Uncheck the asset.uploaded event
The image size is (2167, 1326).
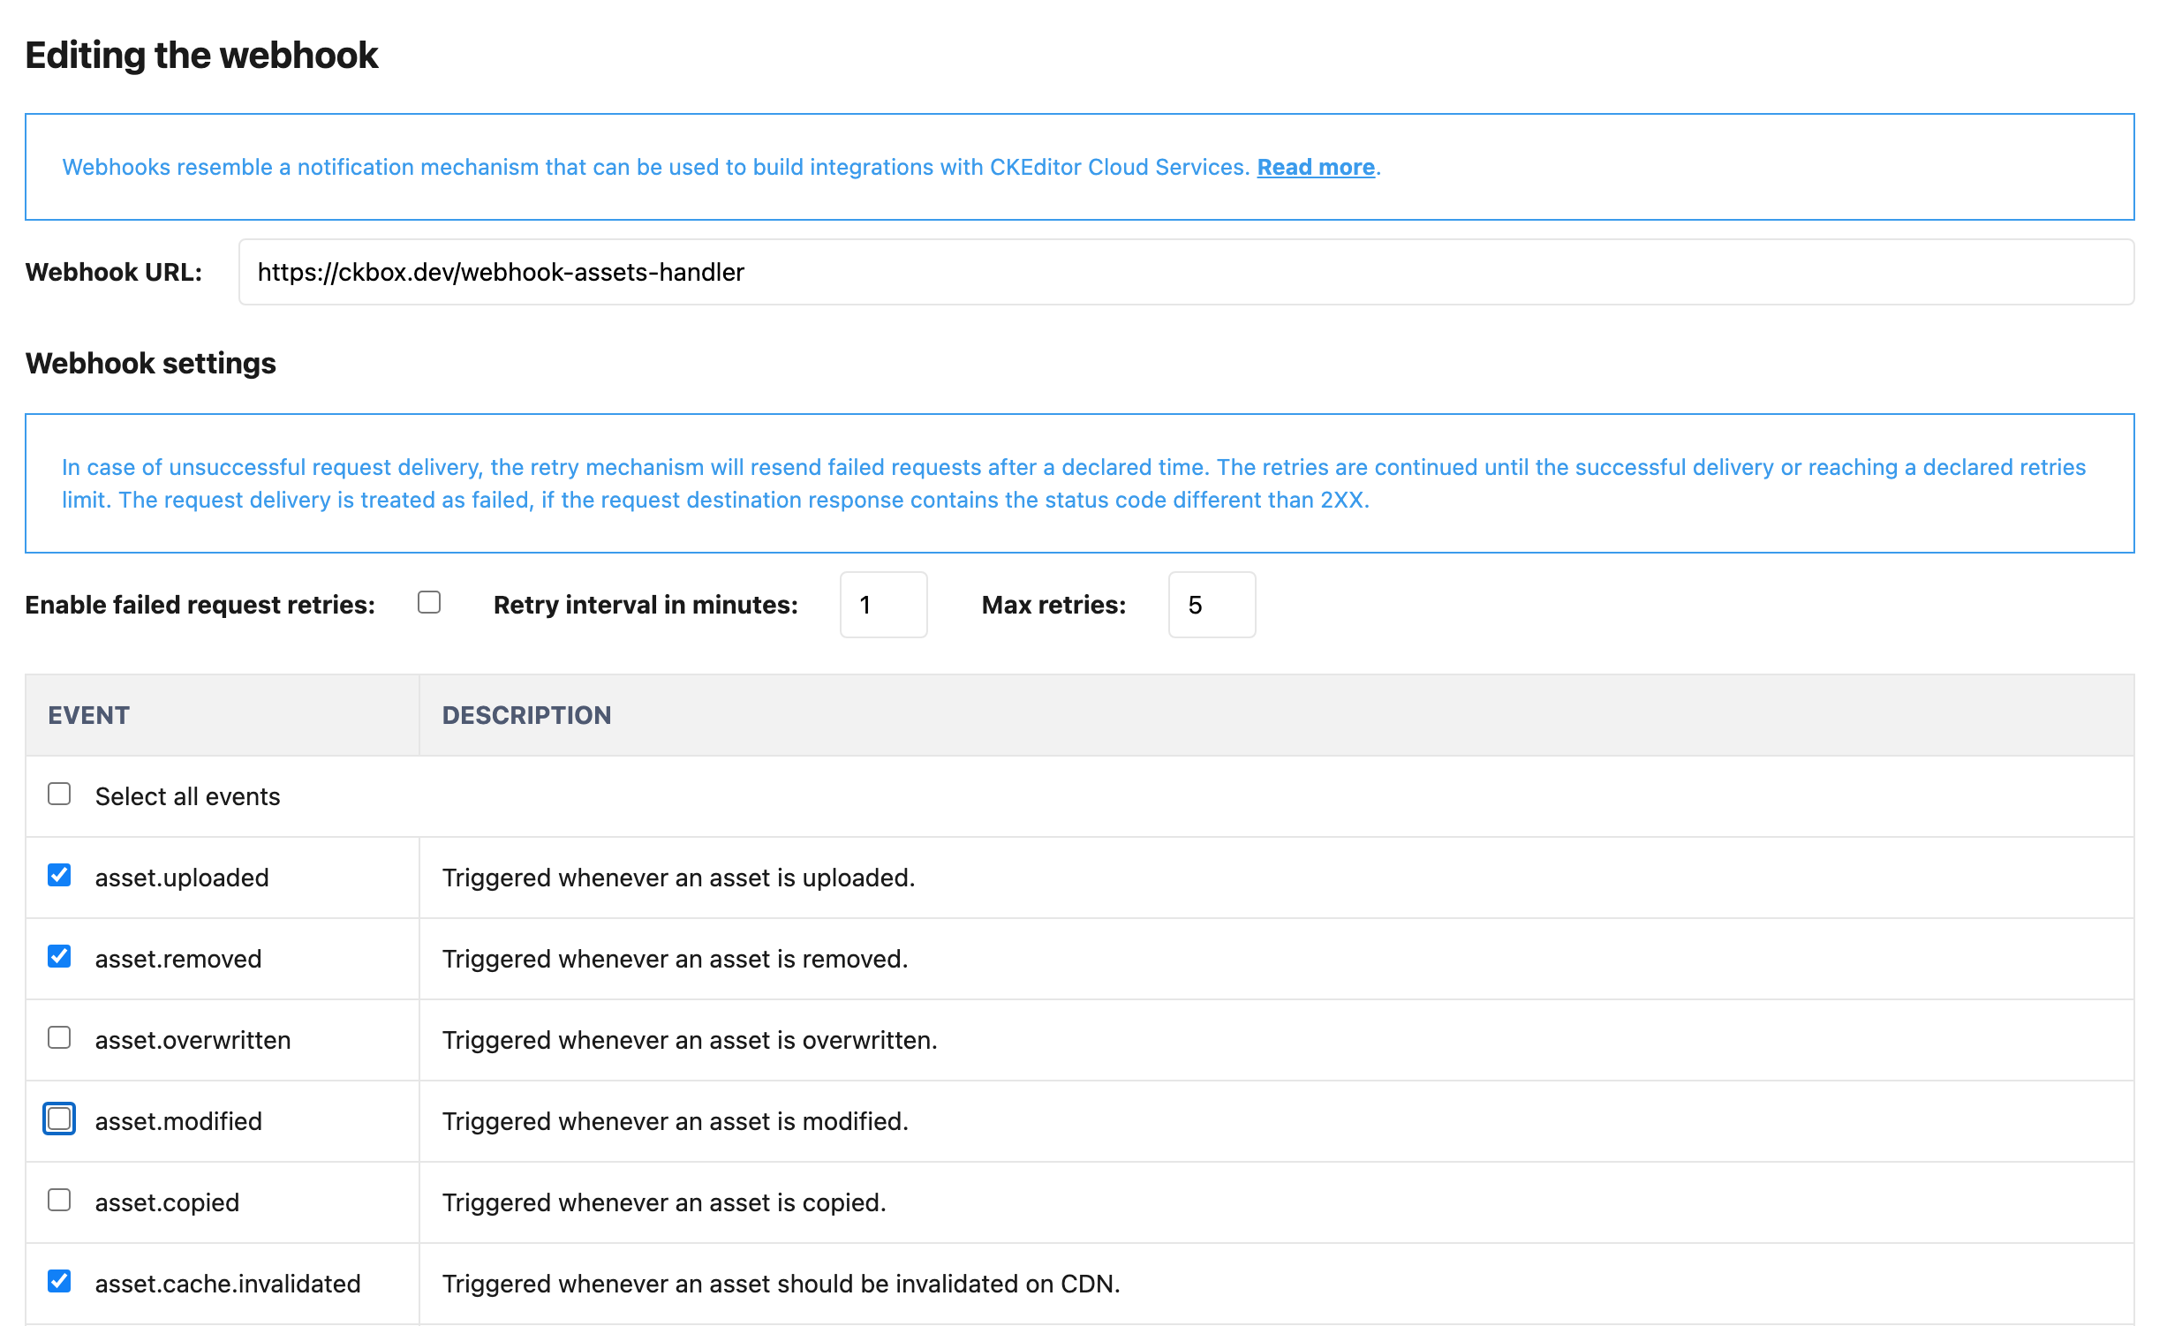click(x=59, y=875)
